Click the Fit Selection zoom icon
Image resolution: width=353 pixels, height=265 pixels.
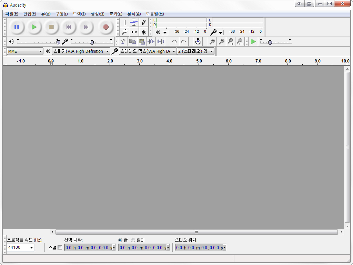click(231, 41)
